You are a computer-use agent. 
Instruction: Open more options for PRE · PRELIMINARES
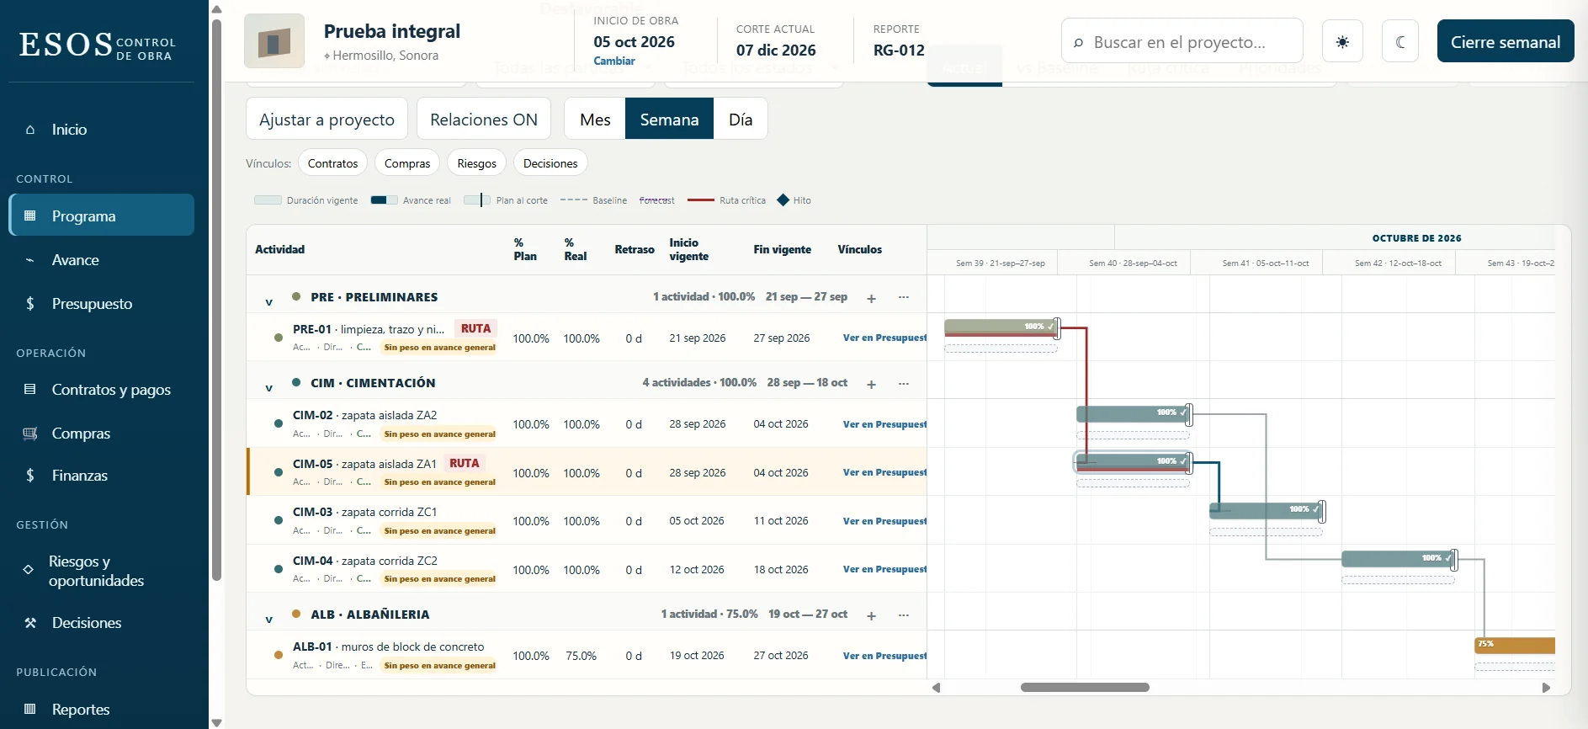click(904, 297)
